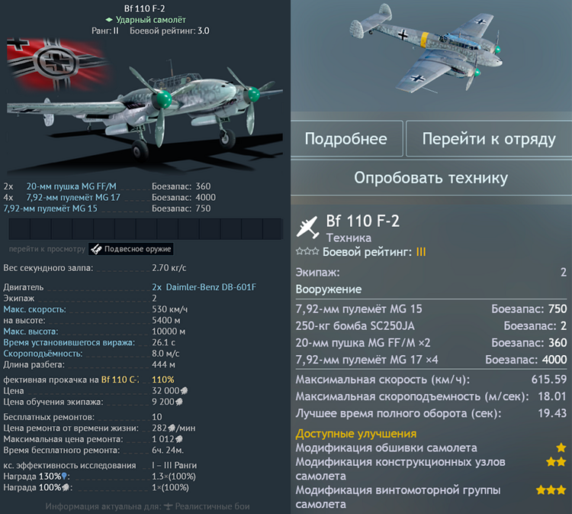The width and height of the screenshot is (572, 514).
Task: Click the bomb icon beside Подвесное оружие
Action: tap(96, 249)
